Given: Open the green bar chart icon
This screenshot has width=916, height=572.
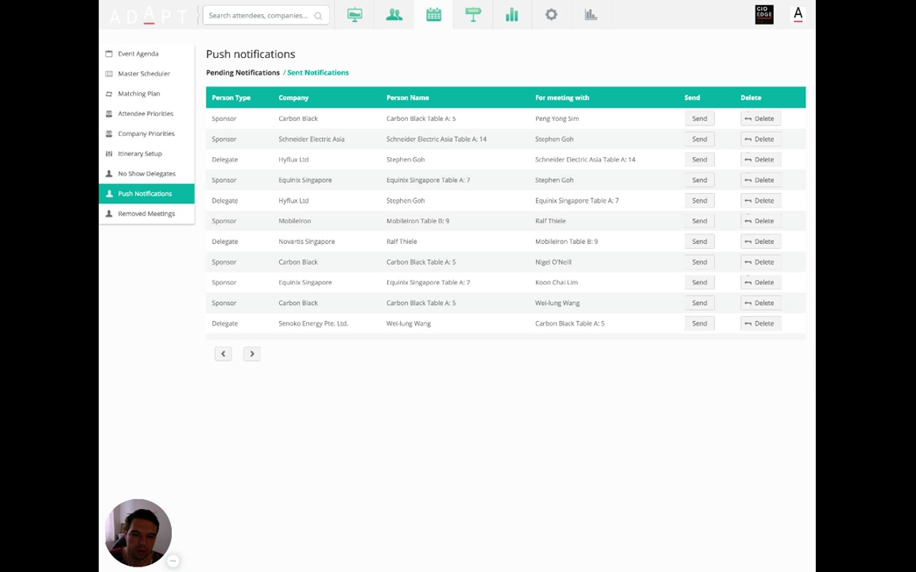Looking at the screenshot, I should point(512,14).
